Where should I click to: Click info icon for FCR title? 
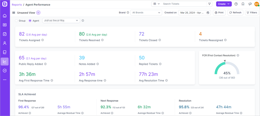tap(238, 56)
